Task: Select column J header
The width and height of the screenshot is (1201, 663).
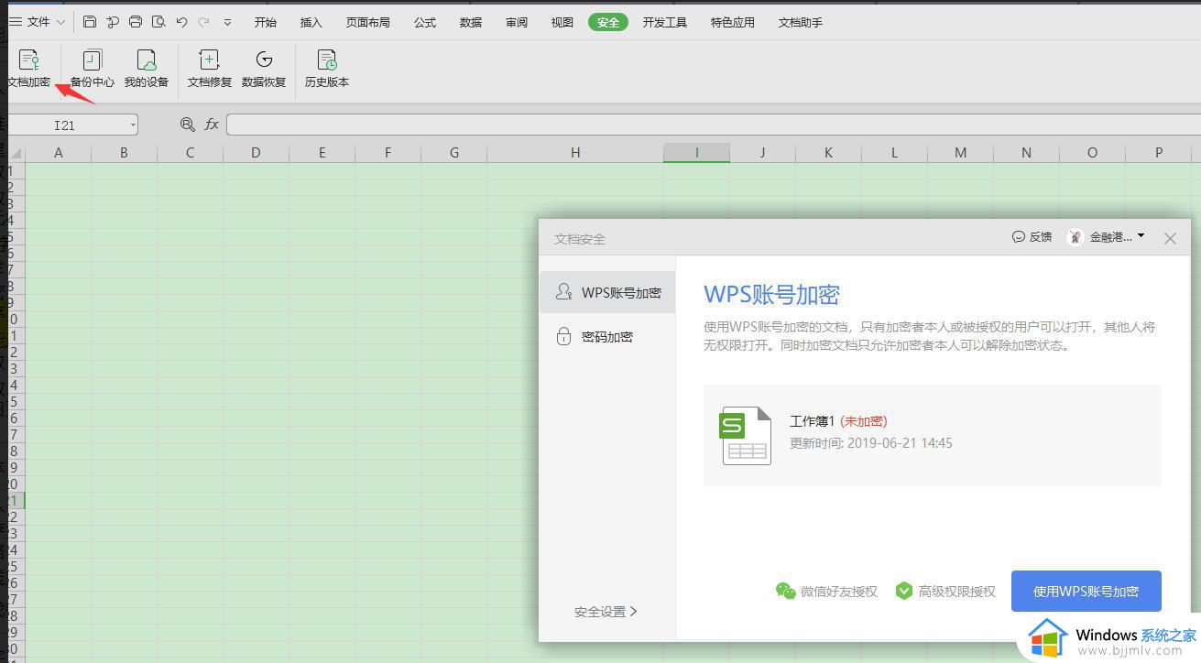Action: (x=762, y=153)
